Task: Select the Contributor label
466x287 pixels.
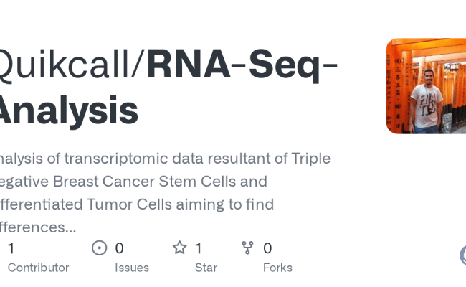Action: pyautogui.click(x=38, y=268)
